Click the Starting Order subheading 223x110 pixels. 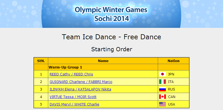pos(112,49)
